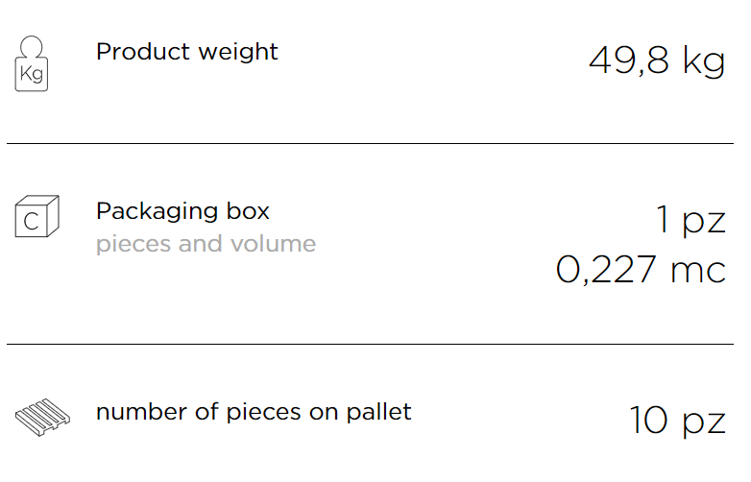The width and height of the screenshot is (751, 482).
Task: Click the pieces and volume subtitle
Action: (x=206, y=244)
